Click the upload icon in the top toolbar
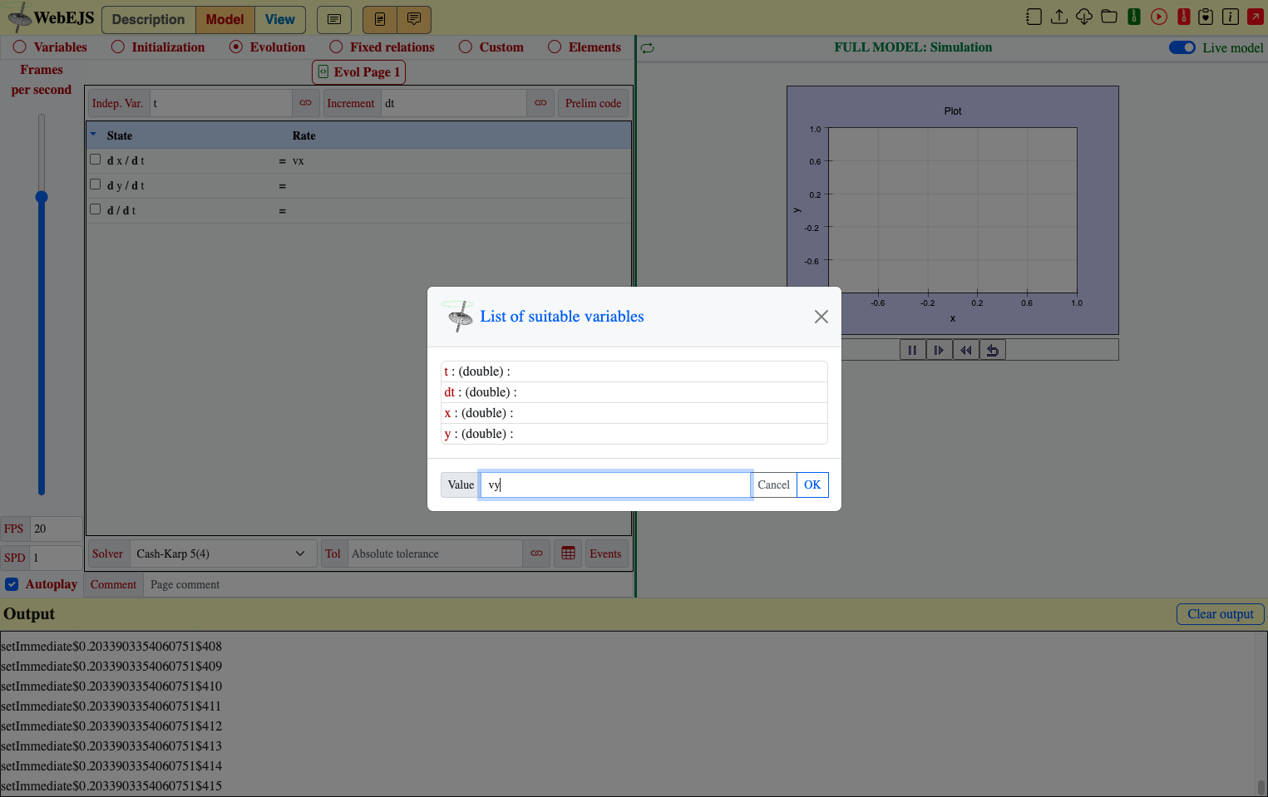 point(1059,17)
